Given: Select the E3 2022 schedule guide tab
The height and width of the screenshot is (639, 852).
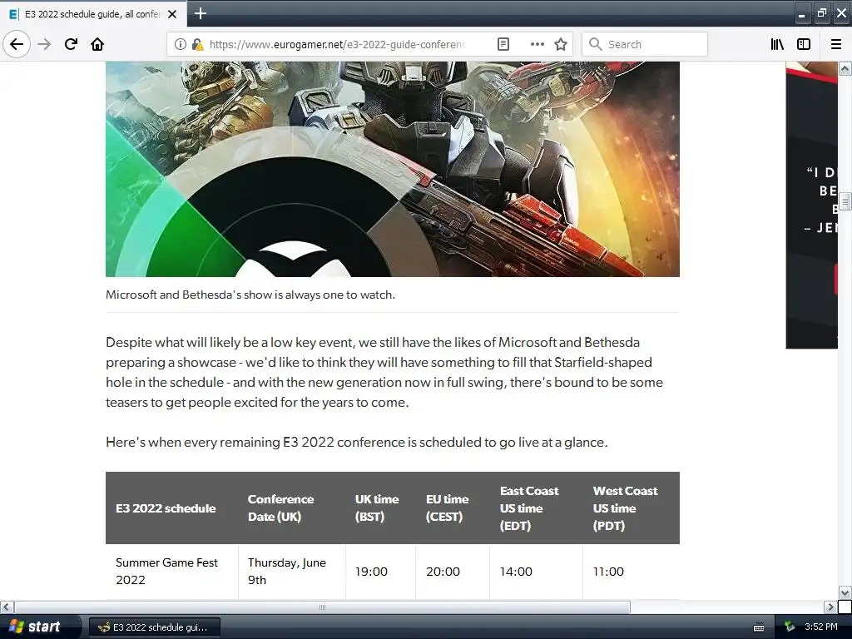Looking at the screenshot, I should click(93, 14).
